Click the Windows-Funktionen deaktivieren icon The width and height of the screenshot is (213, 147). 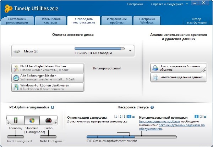(x=16, y=87)
